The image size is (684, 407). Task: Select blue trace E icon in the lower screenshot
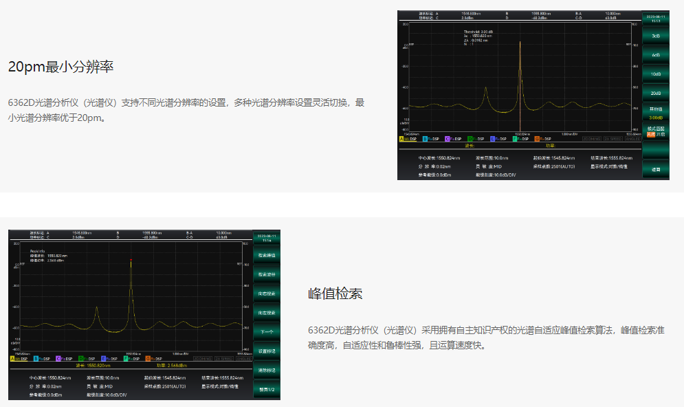(x=104, y=359)
